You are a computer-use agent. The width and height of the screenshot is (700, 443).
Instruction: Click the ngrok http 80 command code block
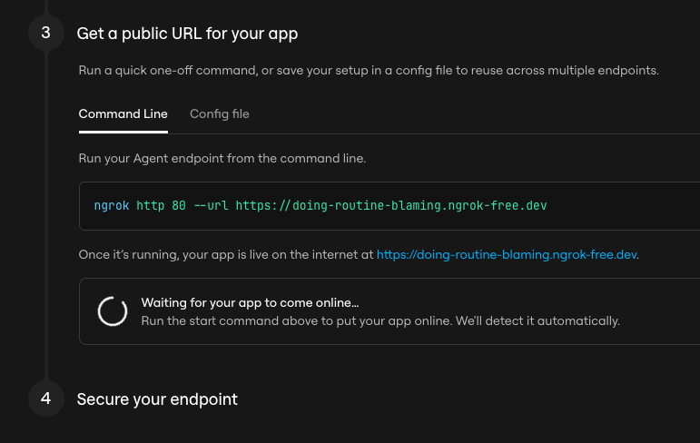[x=389, y=206]
